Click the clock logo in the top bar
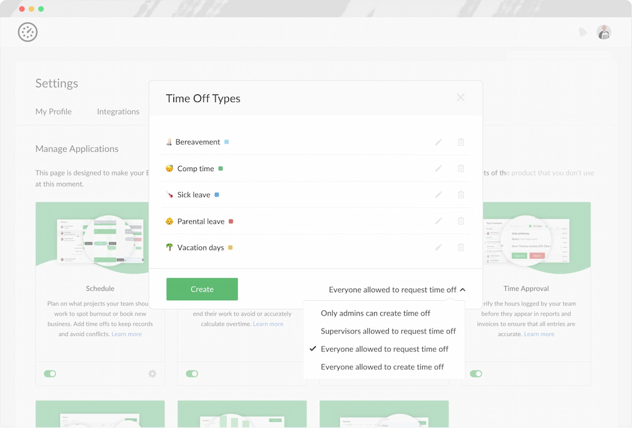Screen dimensions: 632x428 (27, 31)
